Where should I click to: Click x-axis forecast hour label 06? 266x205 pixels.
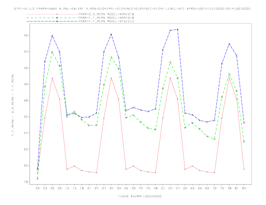(52, 188)
